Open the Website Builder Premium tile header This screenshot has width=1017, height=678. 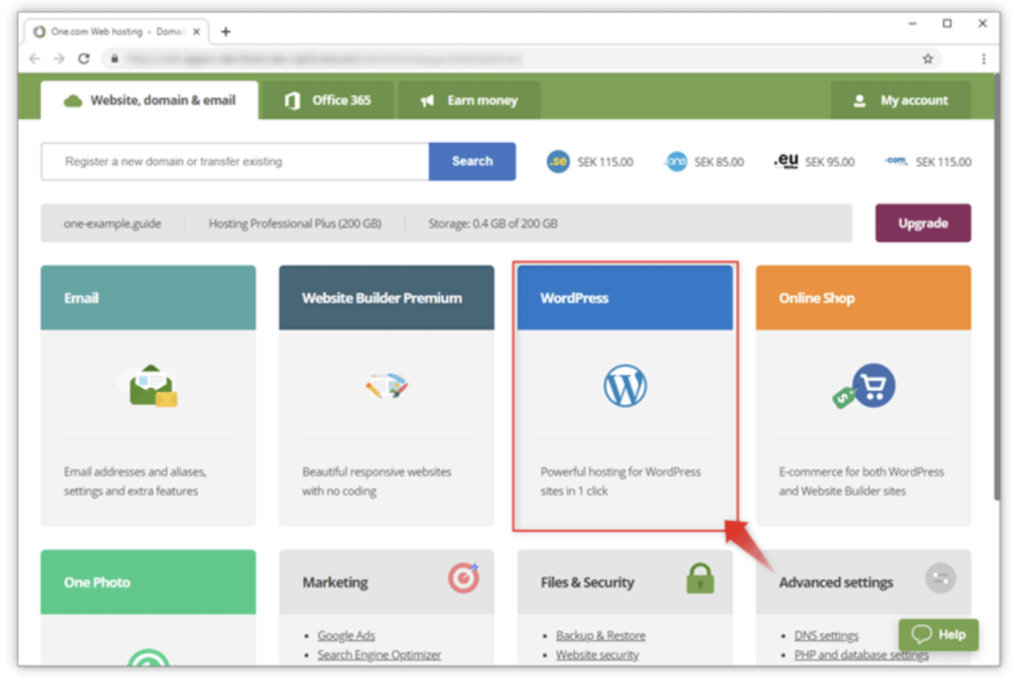386,298
